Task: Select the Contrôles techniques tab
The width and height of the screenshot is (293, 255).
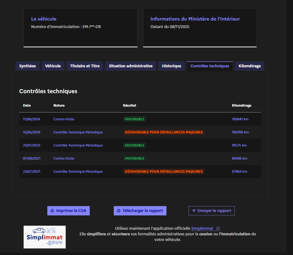Action: tap(210, 66)
